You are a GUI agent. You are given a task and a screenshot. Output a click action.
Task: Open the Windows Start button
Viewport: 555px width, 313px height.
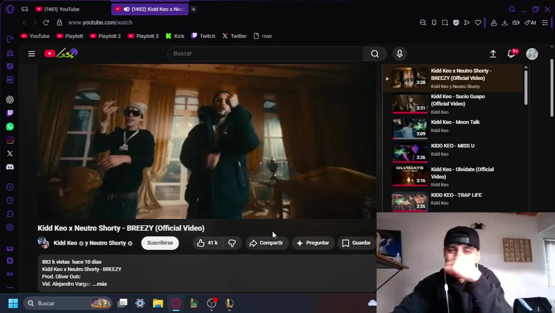[x=13, y=303]
